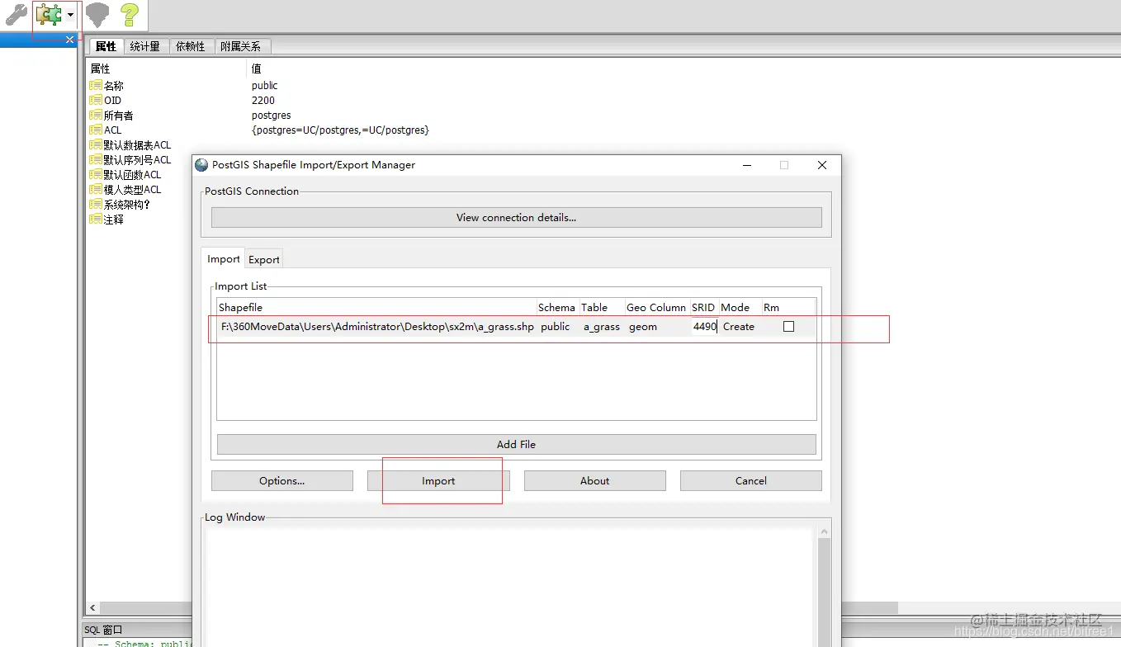The image size is (1121, 647).
Task: Click the Log Window scrollbar
Action: click(x=823, y=586)
